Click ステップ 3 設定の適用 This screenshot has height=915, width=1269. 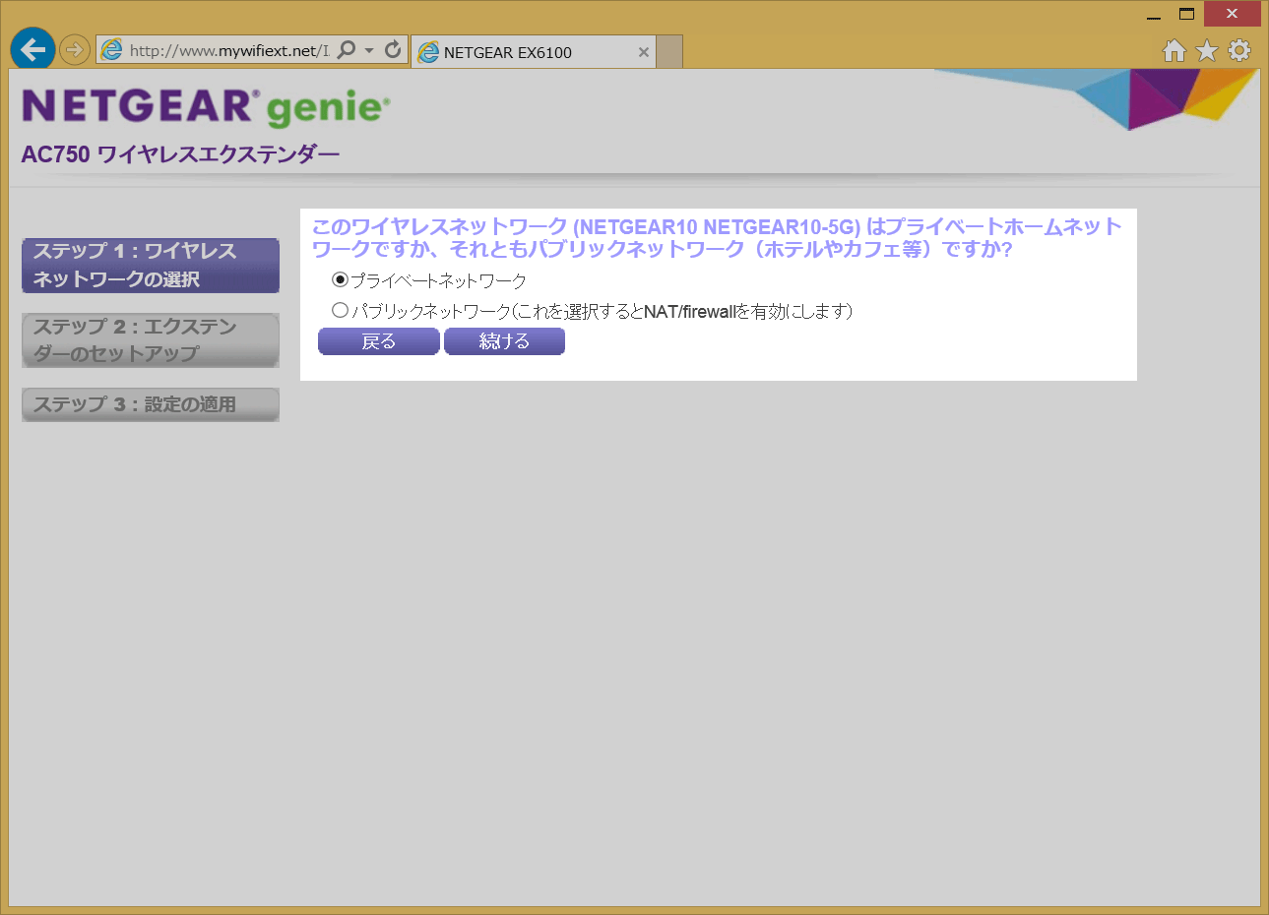point(151,404)
